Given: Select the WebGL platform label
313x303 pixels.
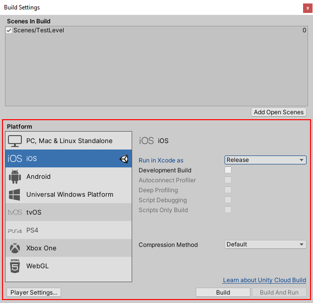Looking at the screenshot, I should 37,266.
